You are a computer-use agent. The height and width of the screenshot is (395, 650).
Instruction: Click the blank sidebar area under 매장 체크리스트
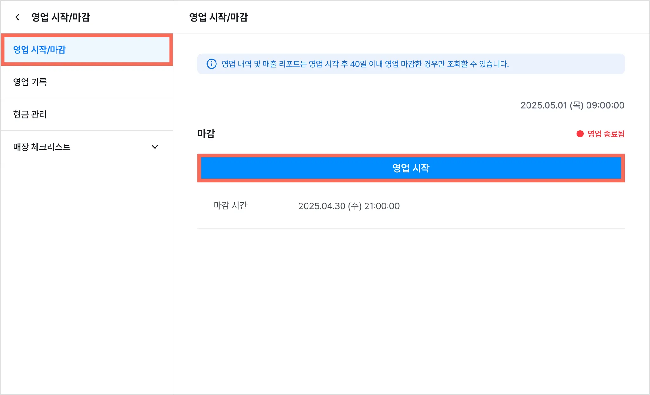click(x=87, y=270)
